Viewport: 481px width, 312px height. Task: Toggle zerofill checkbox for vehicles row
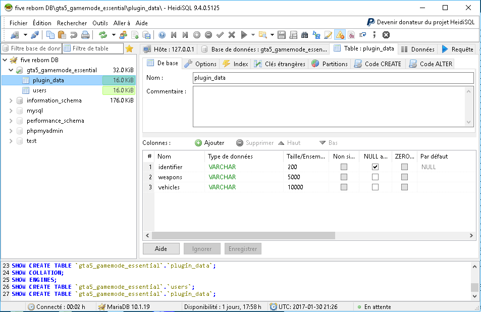point(405,187)
